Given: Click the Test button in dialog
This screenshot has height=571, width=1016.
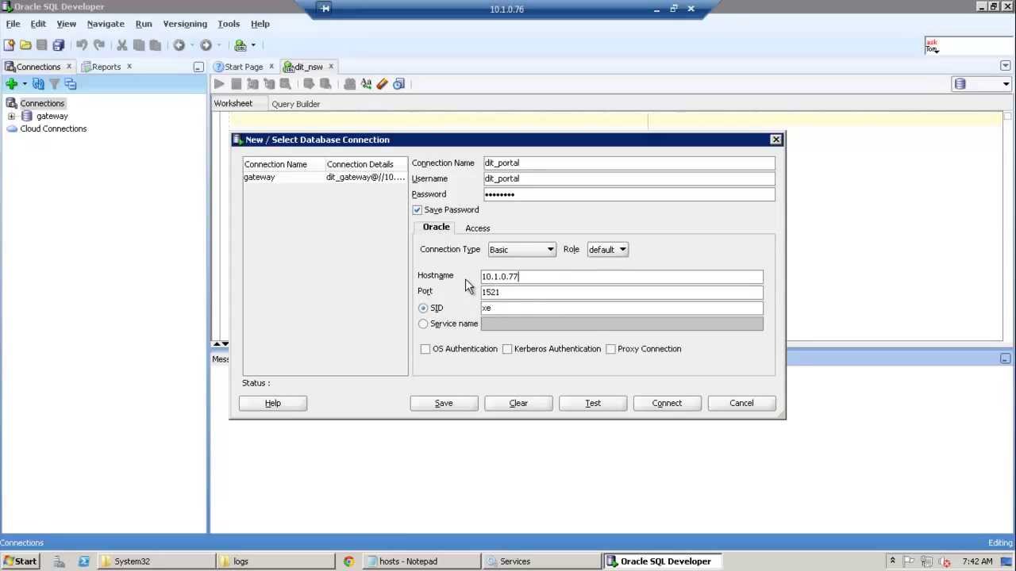Looking at the screenshot, I should click(x=593, y=403).
